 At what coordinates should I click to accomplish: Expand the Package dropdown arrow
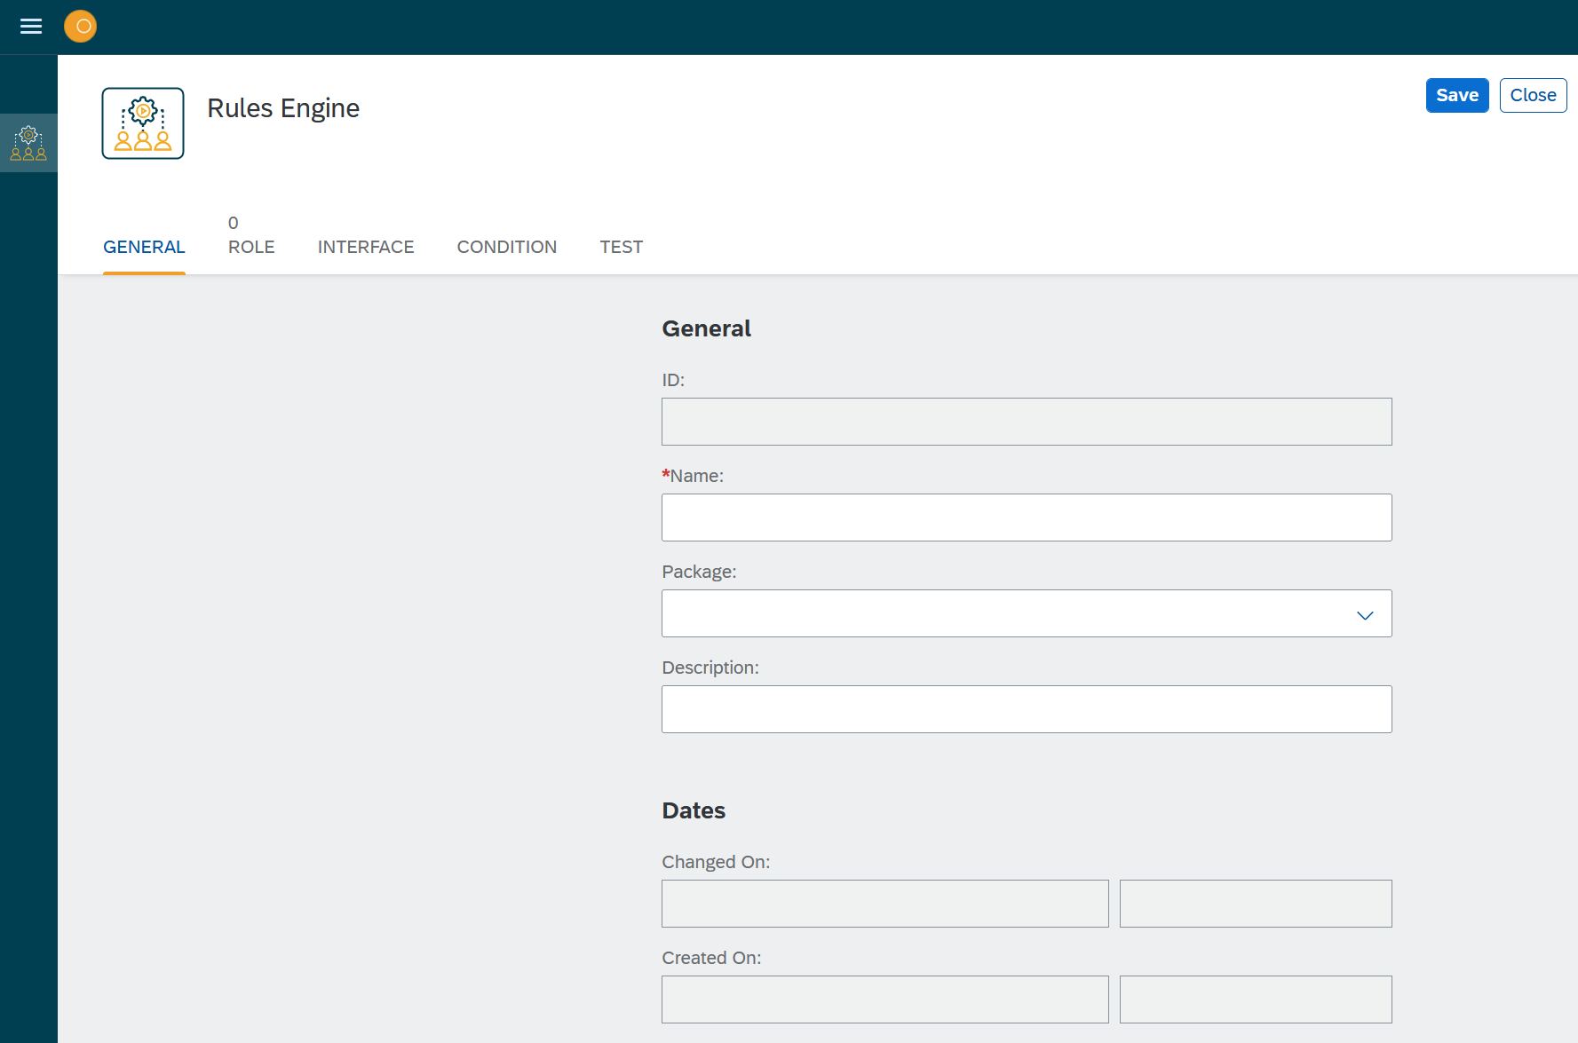tap(1365, 614)
